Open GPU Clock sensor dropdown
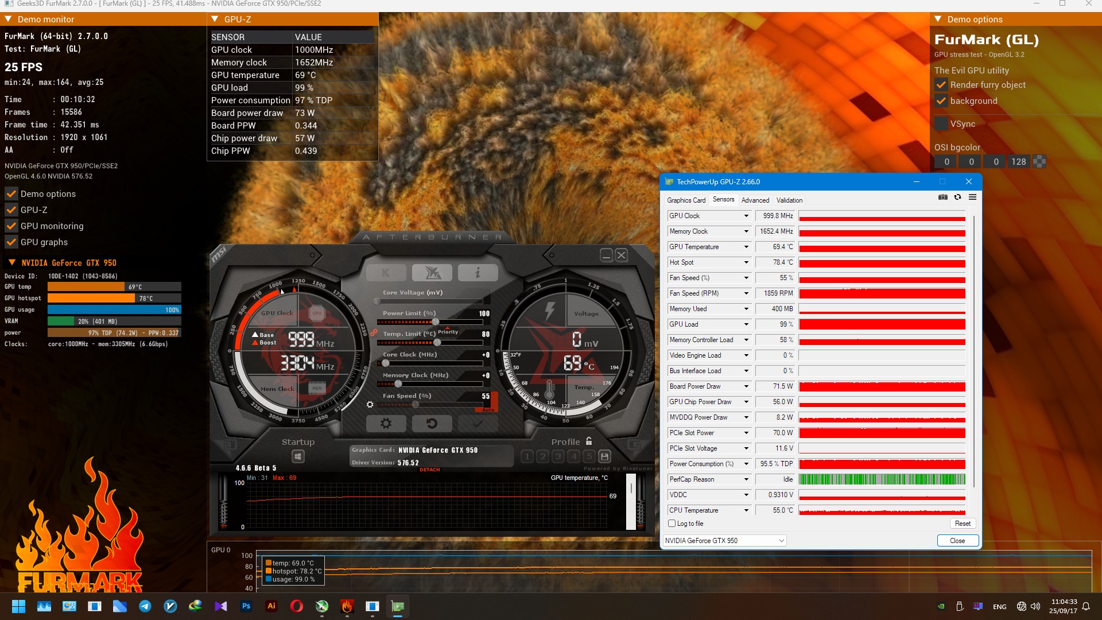This screenshot has height=620, width=1102. click(x=747, y=216)
